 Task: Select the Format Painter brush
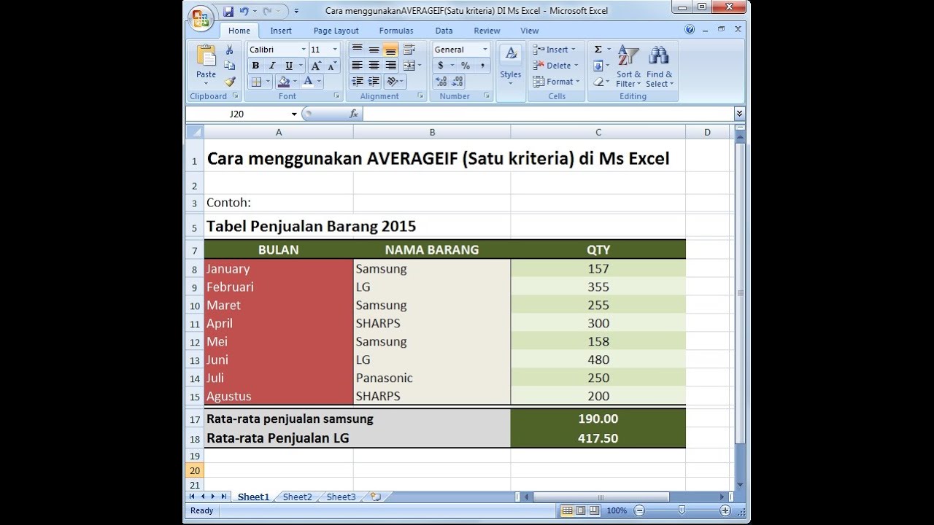point(230,82)
